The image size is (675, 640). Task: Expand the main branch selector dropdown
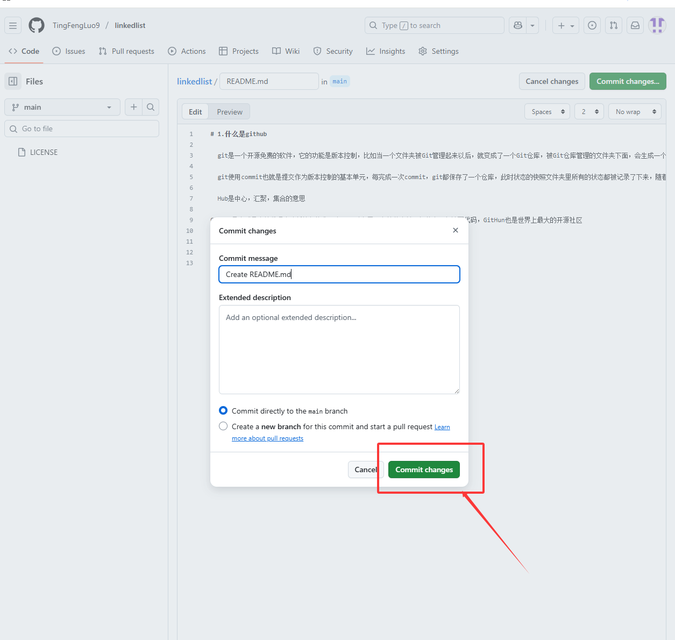click(x=62, y=107)
